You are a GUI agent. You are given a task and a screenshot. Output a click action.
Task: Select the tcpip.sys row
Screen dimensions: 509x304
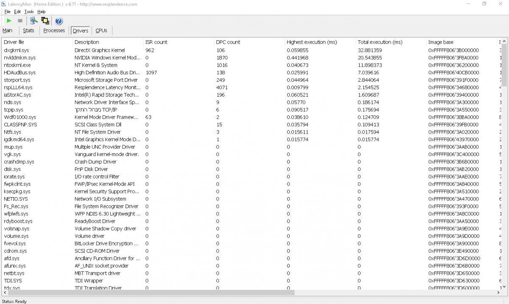click(x=251, y=109)
